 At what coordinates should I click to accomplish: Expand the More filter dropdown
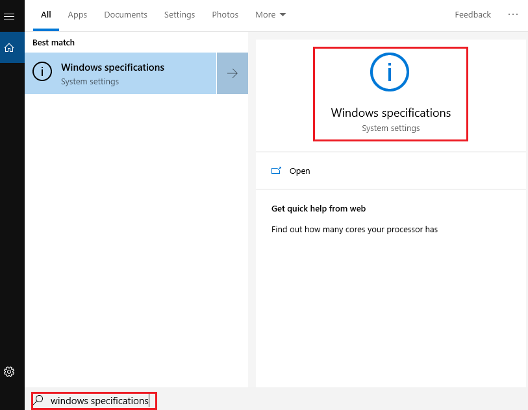pyautogui.click(x=270, y=15)
